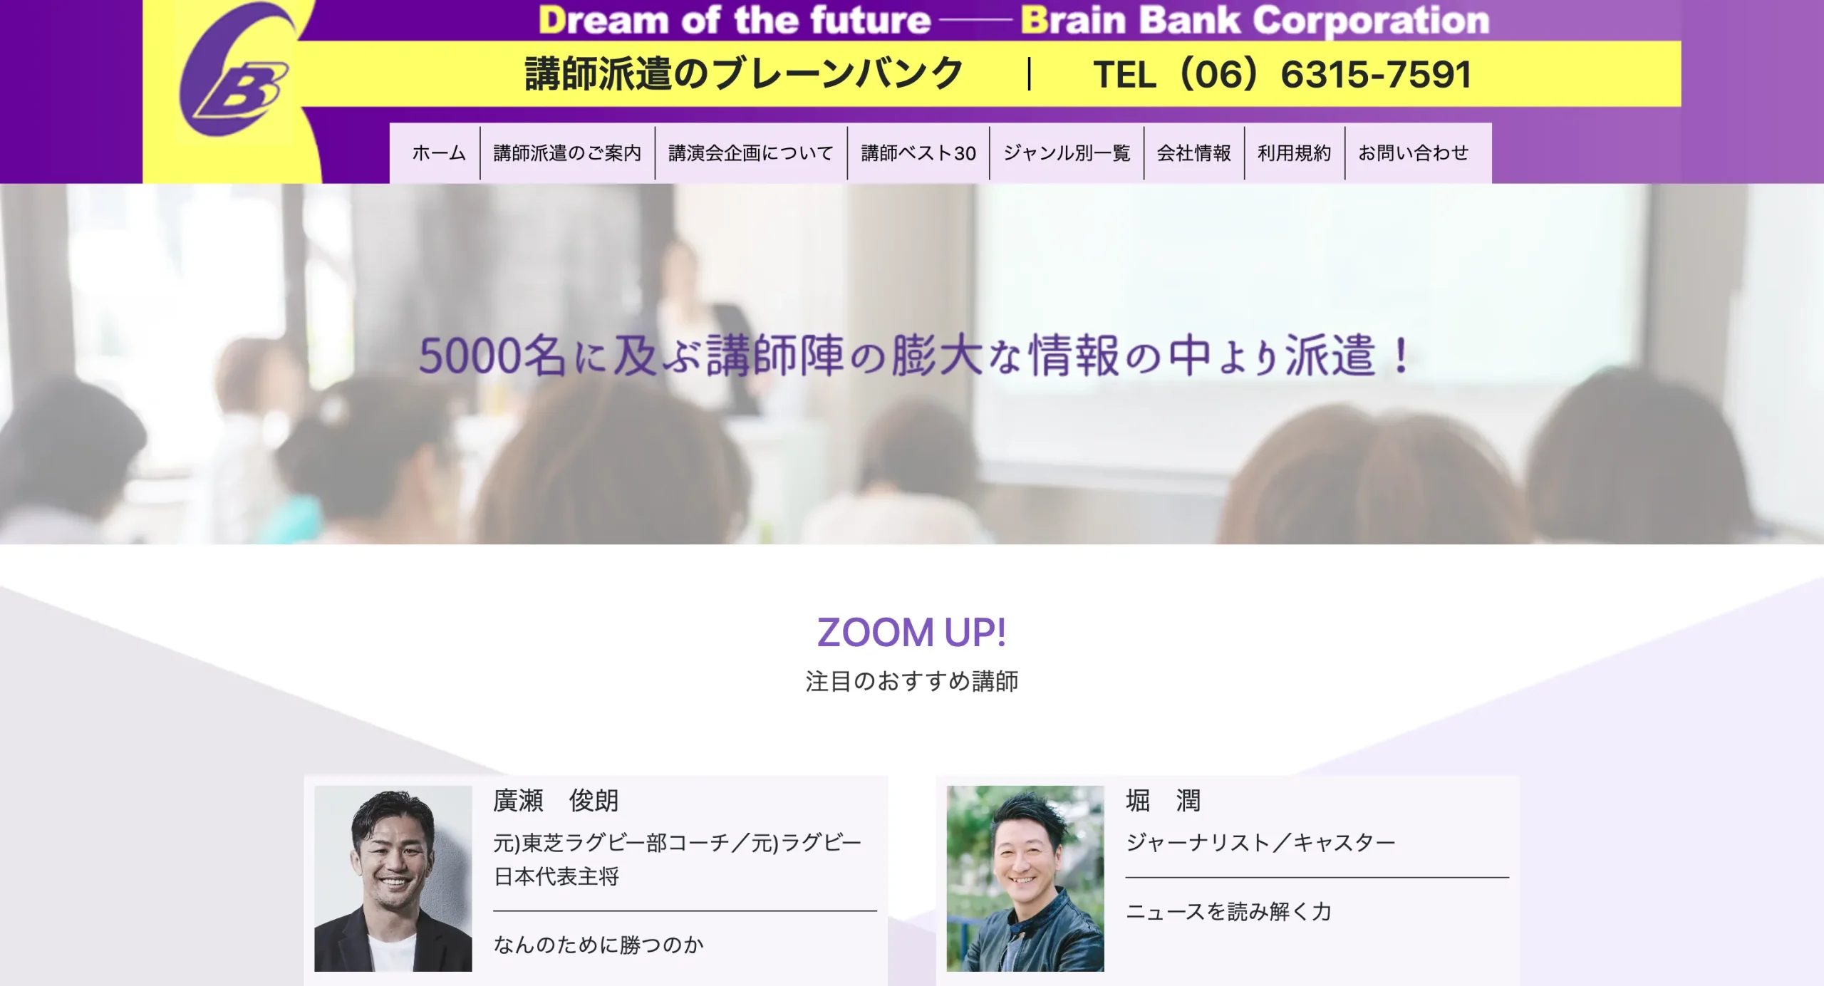Screen dimensions: 1824x986
Task: Select ジャンル別一覧 in navigation bar
Action: click(x=1066, y=153)
